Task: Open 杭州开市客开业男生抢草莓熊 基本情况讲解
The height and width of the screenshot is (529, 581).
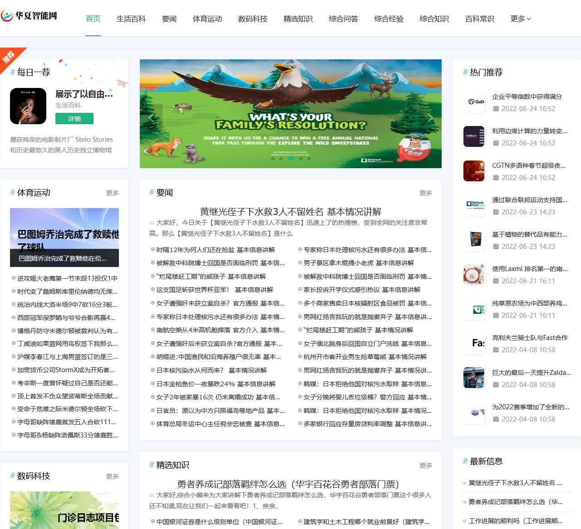Action: [x=365, y=357]
